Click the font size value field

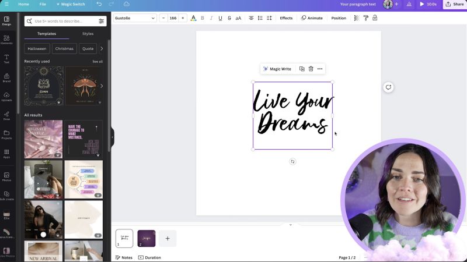click(x=173, y=18)
